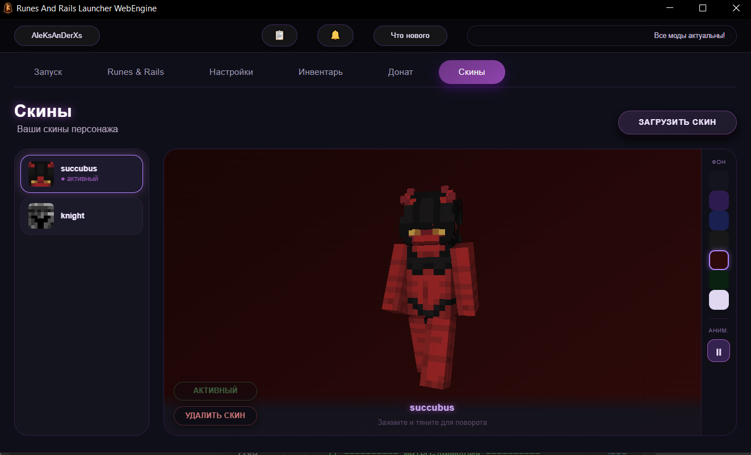Click the AleKsAnDerXs profile button
The width and height of the screenshot is (751, 455).
[57, 35]
